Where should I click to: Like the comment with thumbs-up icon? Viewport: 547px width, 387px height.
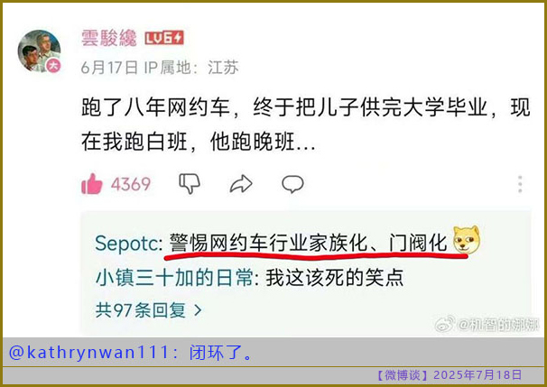(92, 184)
